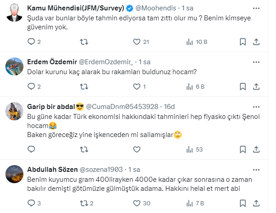View analytics of Erdem Özdemir's tweet
This screenshot has height=213, width=276.
(x=190, y=86)
